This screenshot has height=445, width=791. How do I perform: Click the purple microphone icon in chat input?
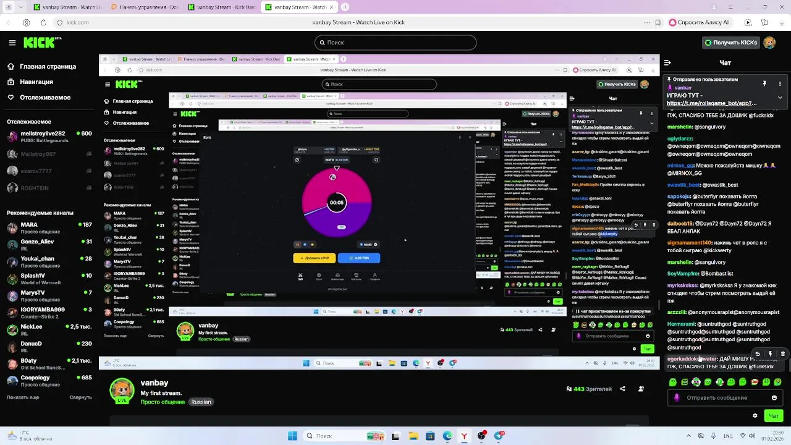(x=677, y=398)
